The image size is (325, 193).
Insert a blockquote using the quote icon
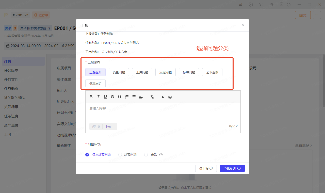(x=120, y=97)
